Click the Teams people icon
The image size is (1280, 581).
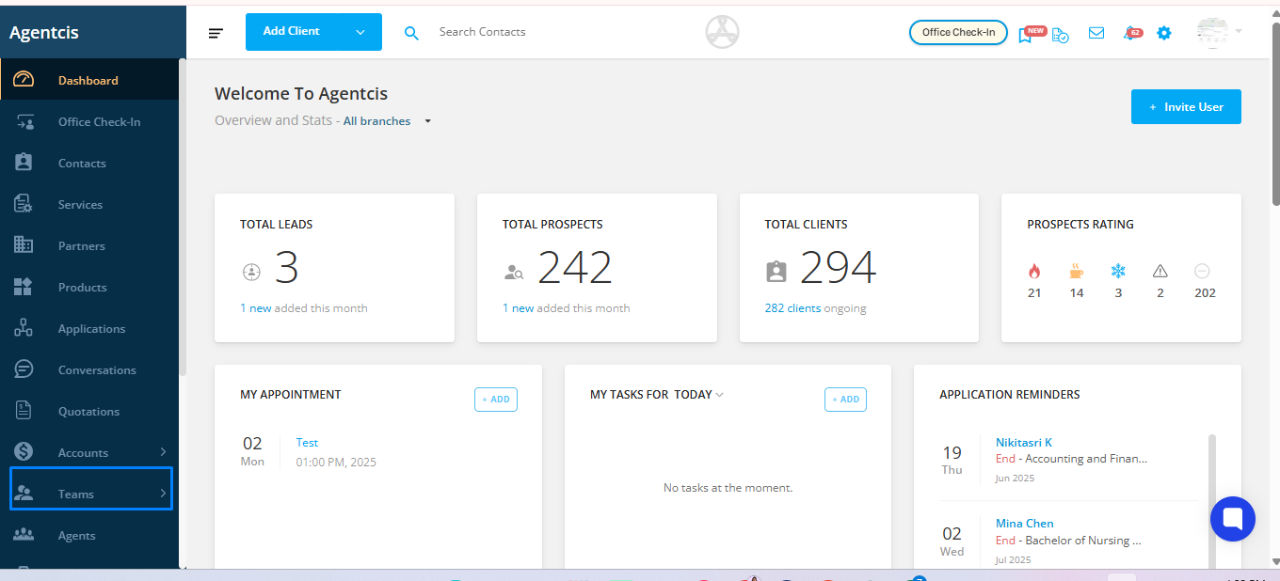(x=24, y=494)
